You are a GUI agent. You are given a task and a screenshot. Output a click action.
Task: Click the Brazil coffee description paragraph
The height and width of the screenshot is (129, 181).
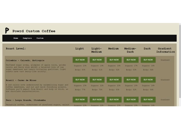pos(37,88)
